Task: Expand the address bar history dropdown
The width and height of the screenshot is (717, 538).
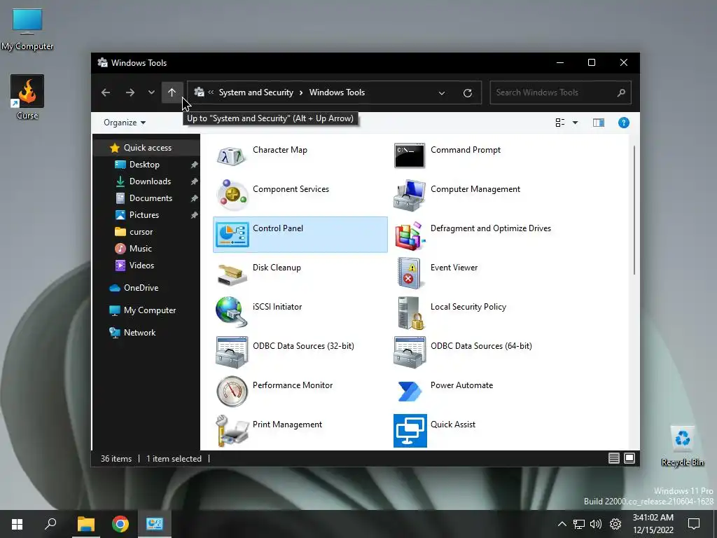Action: point(442,93)
